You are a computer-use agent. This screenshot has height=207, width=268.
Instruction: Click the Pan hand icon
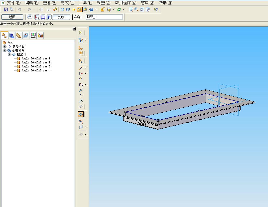pyautogui.click(x=148, y=9)
